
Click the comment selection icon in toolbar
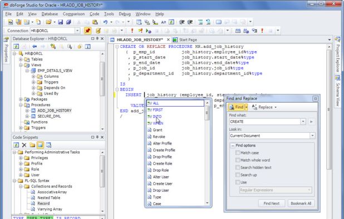point(200,22)
